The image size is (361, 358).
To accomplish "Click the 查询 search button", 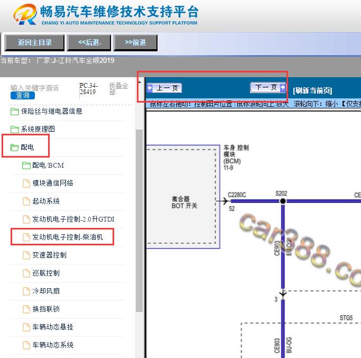I will pos(23,95).
